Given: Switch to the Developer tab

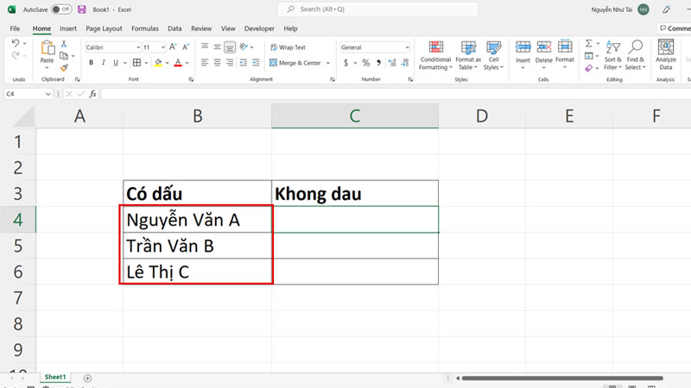Looking at the screenshot, I should click(x=259, y=28).
